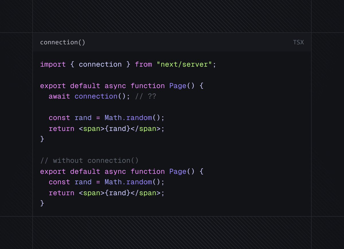Click Math.random() in the second function

pyautogui.click(x=132, y=182)
